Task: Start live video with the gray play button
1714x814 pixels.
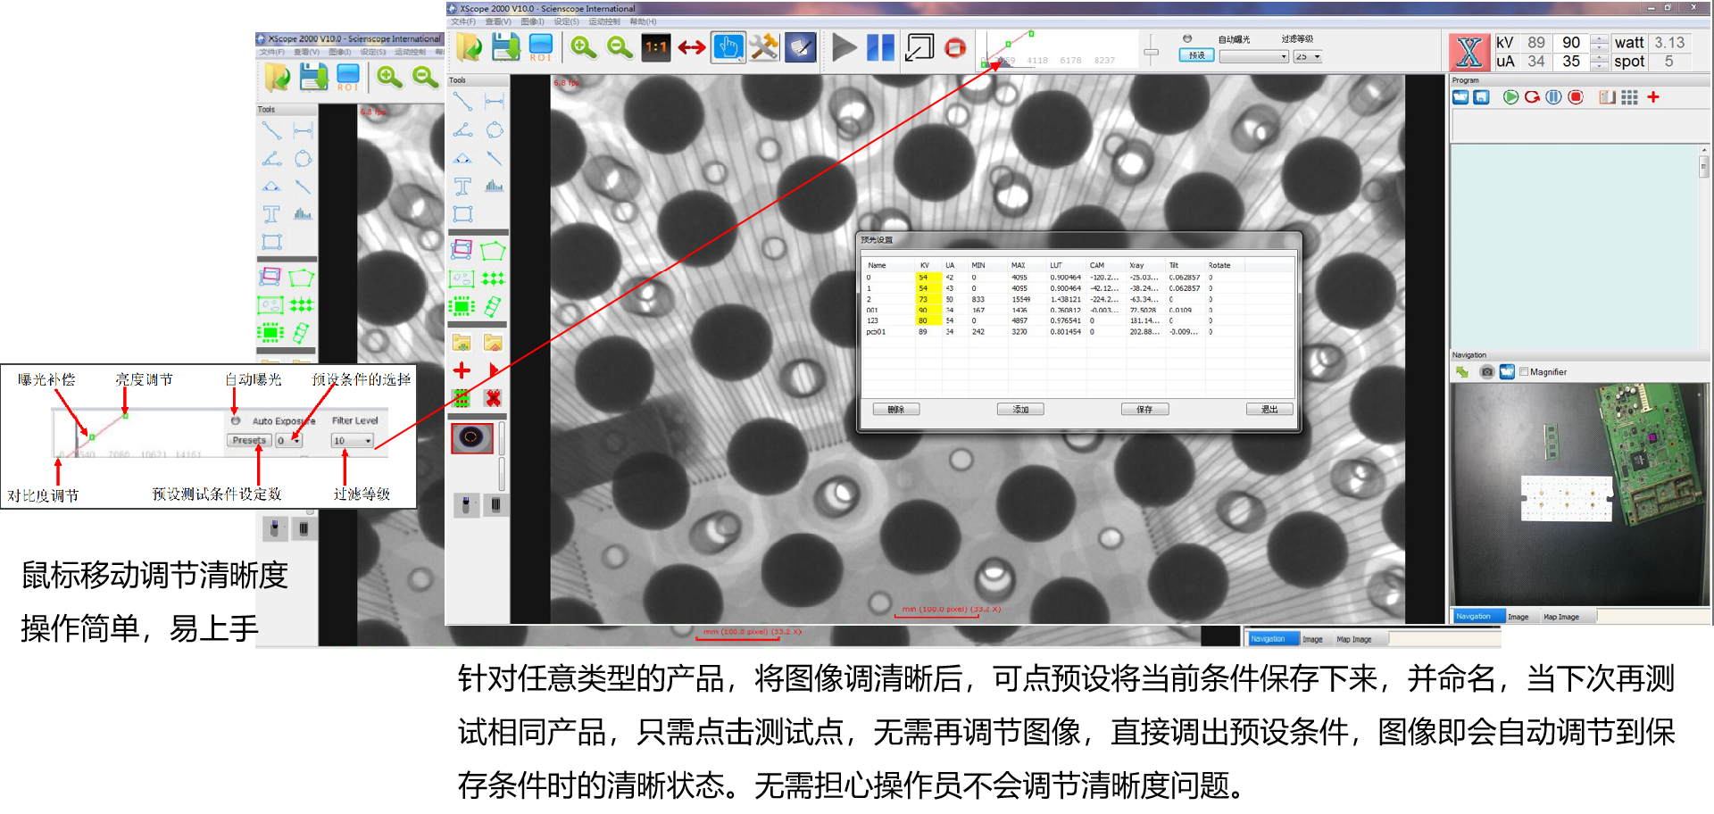Action: (844, 47)
